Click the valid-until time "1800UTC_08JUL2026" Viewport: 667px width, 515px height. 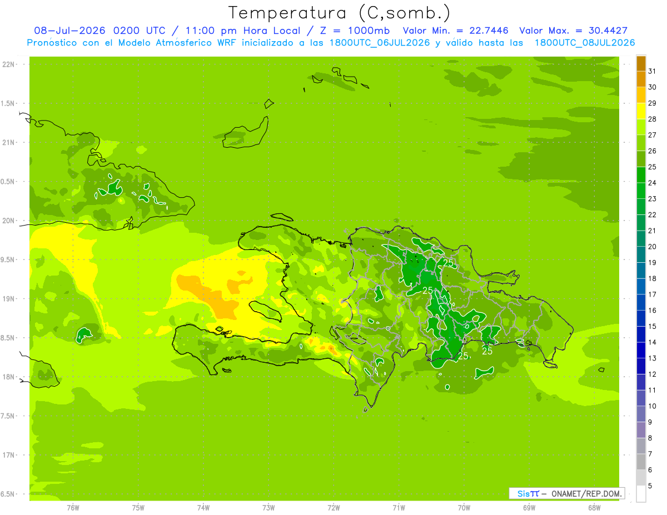click(584, 43)
